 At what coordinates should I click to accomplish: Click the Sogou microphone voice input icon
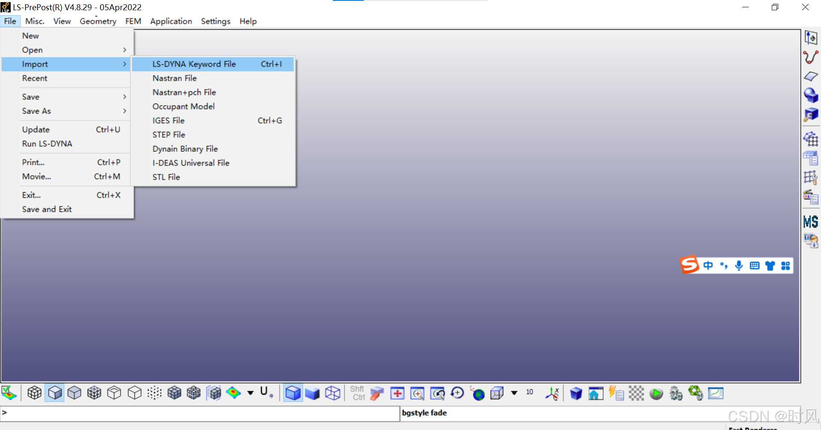739,266
